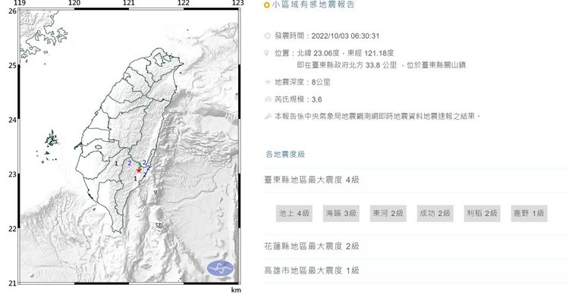The width and height of the screenshot is (569, 294).
Task: Click the red epicenter star on map
Action: (x=139, y=170)
